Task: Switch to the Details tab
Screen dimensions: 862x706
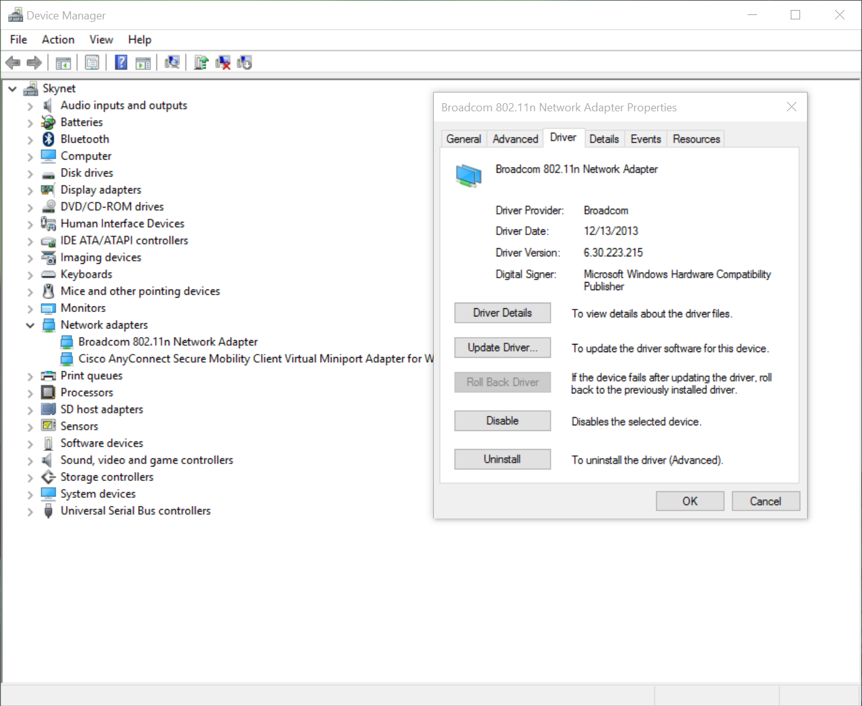Action: [x=604, y=139]
